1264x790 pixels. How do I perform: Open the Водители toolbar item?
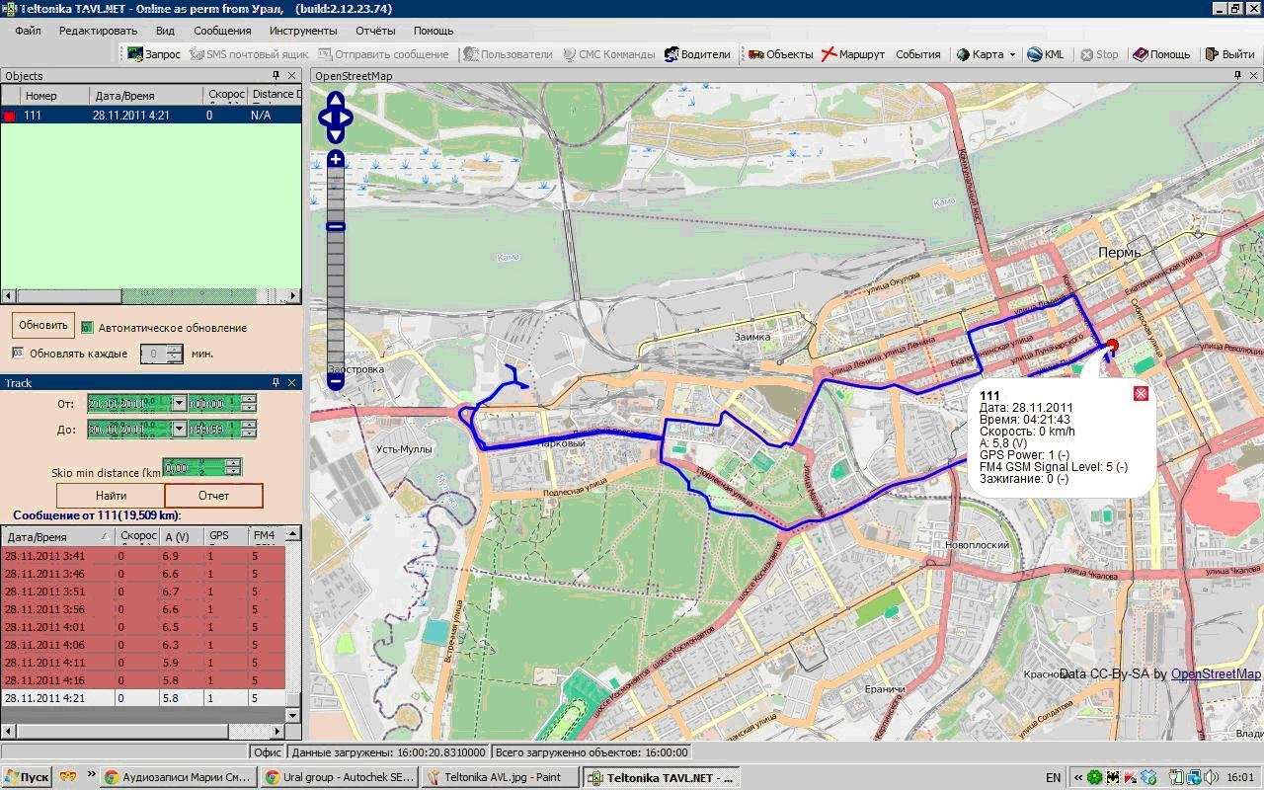[x=697, y=54]
